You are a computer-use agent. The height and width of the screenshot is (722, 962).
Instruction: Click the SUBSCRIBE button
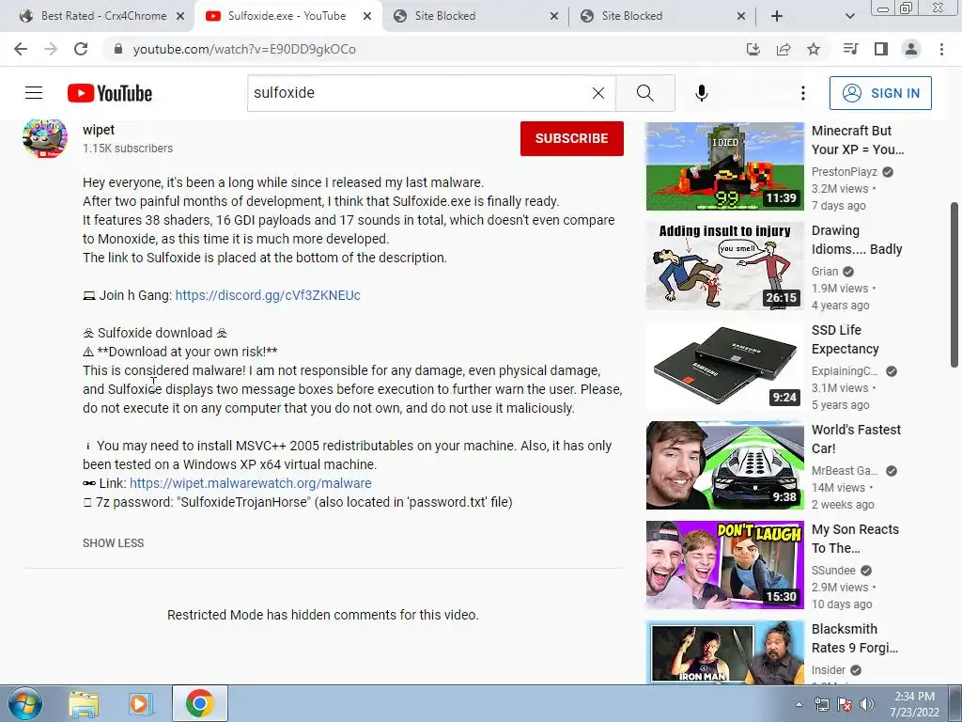572,138
